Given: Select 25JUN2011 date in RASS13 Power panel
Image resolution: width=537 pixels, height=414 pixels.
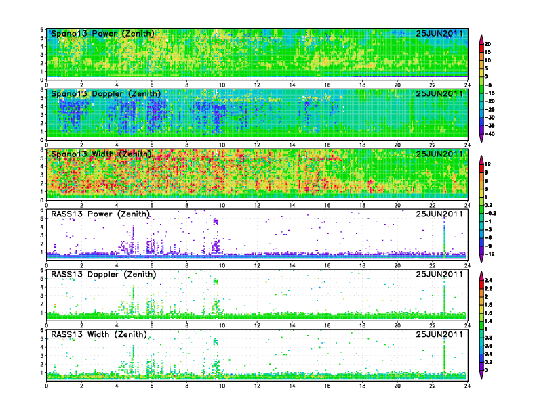Looking at the screenshot, I should click(439, 214).
